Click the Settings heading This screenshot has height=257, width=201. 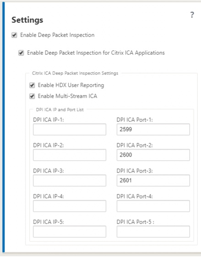[27, 20]
